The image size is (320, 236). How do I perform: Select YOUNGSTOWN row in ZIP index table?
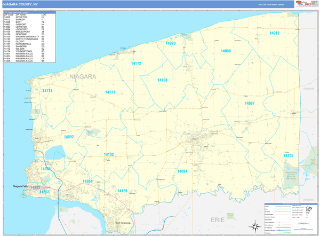[x=26, y=51]
